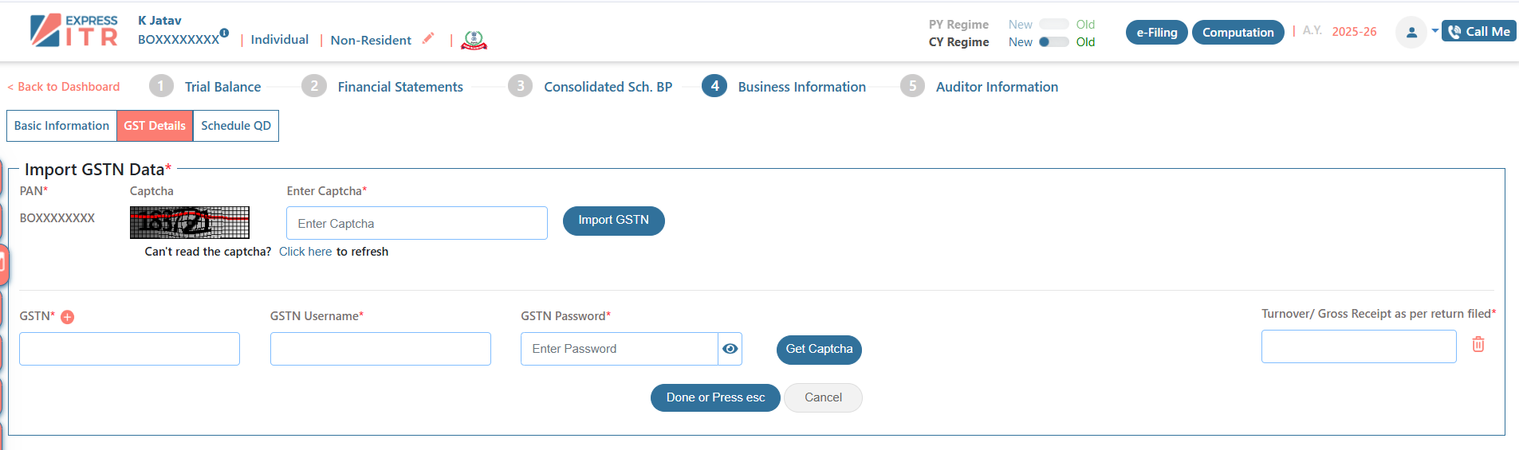The width and height of the screenshot is (1519, 450).
Task: Refresh captcha via Click here link
Action: click(305, 252)
